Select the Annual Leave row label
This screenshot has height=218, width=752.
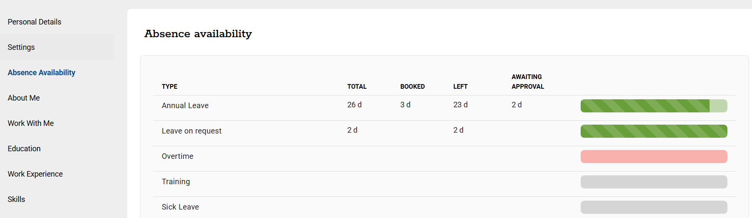pyautogui.click(x=185, y=106)
